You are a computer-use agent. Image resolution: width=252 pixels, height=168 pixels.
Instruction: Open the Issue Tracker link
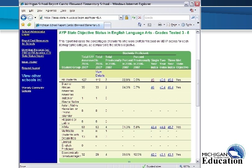point(30,62)
